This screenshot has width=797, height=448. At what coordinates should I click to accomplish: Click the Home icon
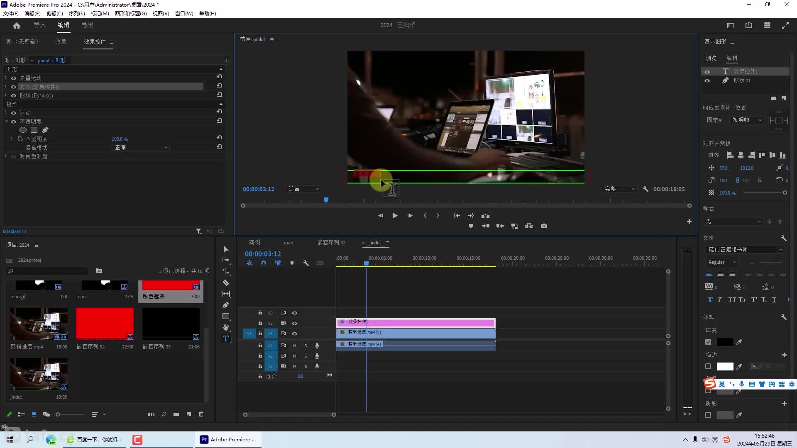pyautogui.click(x=17, y=25)
